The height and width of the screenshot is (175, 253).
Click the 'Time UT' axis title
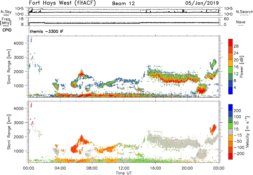pyautogui.click(x=124, y=173)
